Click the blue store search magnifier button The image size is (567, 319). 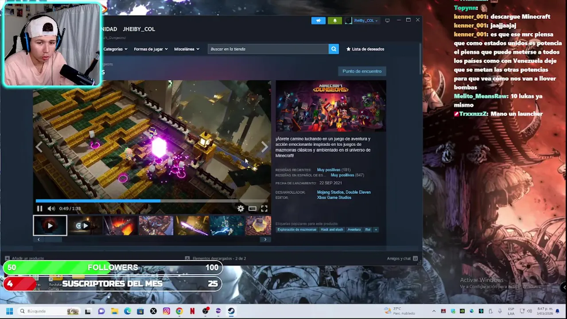click(334, 49)
